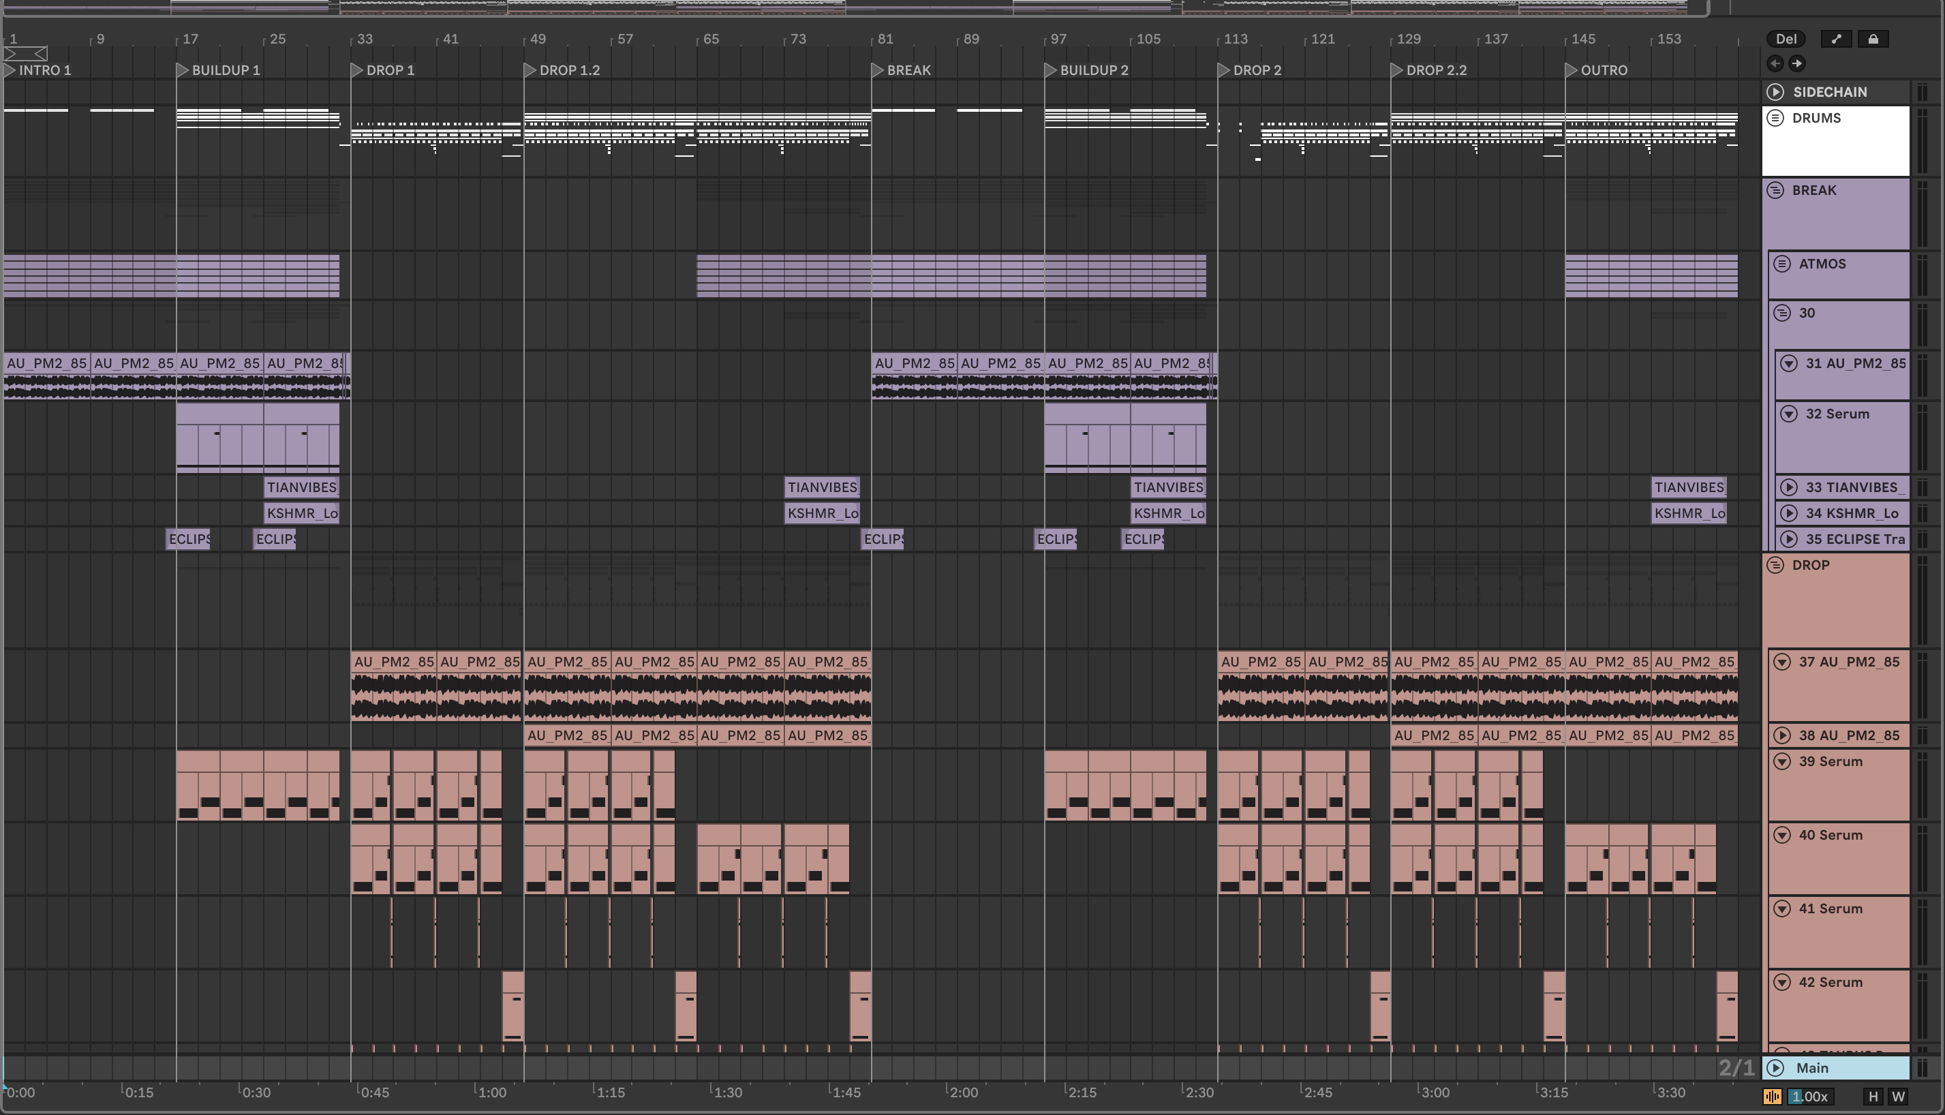The width and height of the screenshot is (1945, 1115).
Task: Fold the BREAK group track
Action: coord(1775,190)
